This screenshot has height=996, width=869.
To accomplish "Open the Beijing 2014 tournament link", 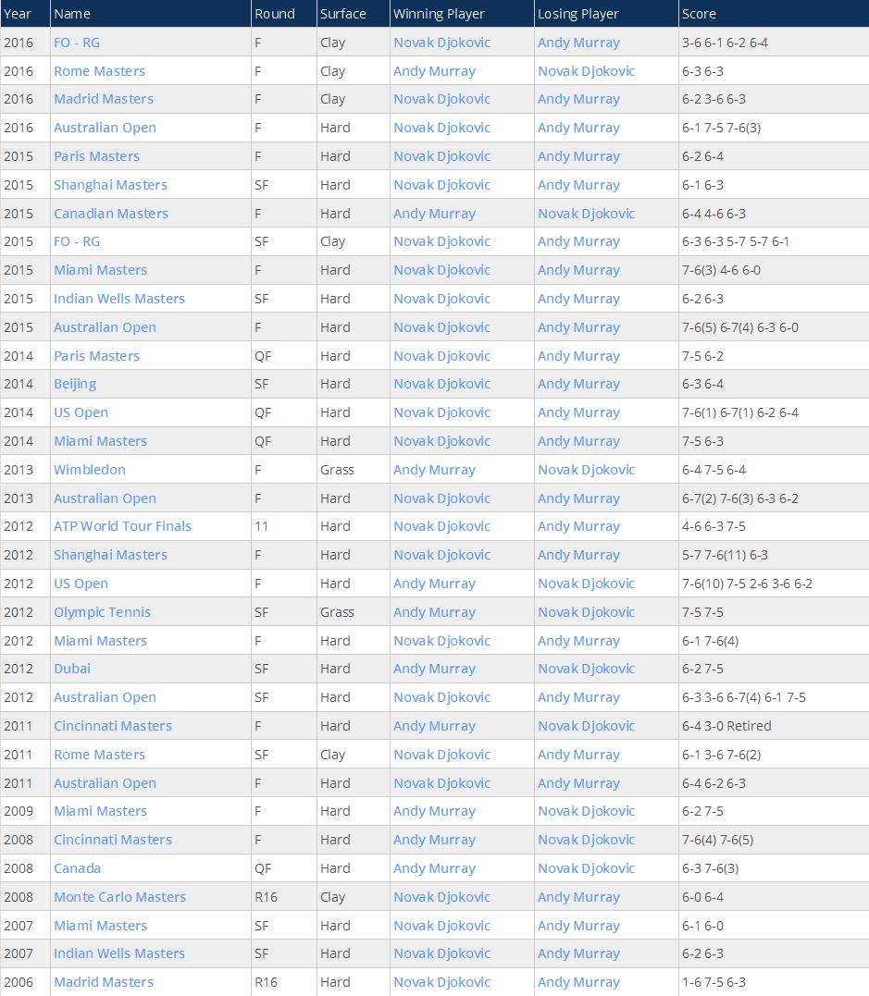I will (75, 385).
